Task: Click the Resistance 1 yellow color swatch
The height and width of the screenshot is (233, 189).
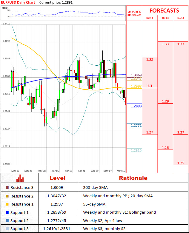Action: 7,204
